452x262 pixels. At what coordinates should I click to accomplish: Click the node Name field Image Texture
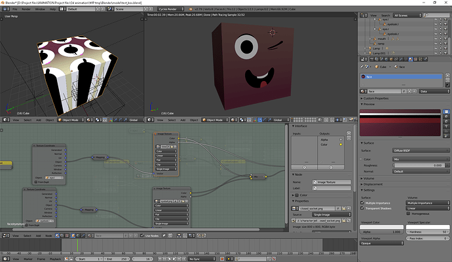(x=331, y=182)
